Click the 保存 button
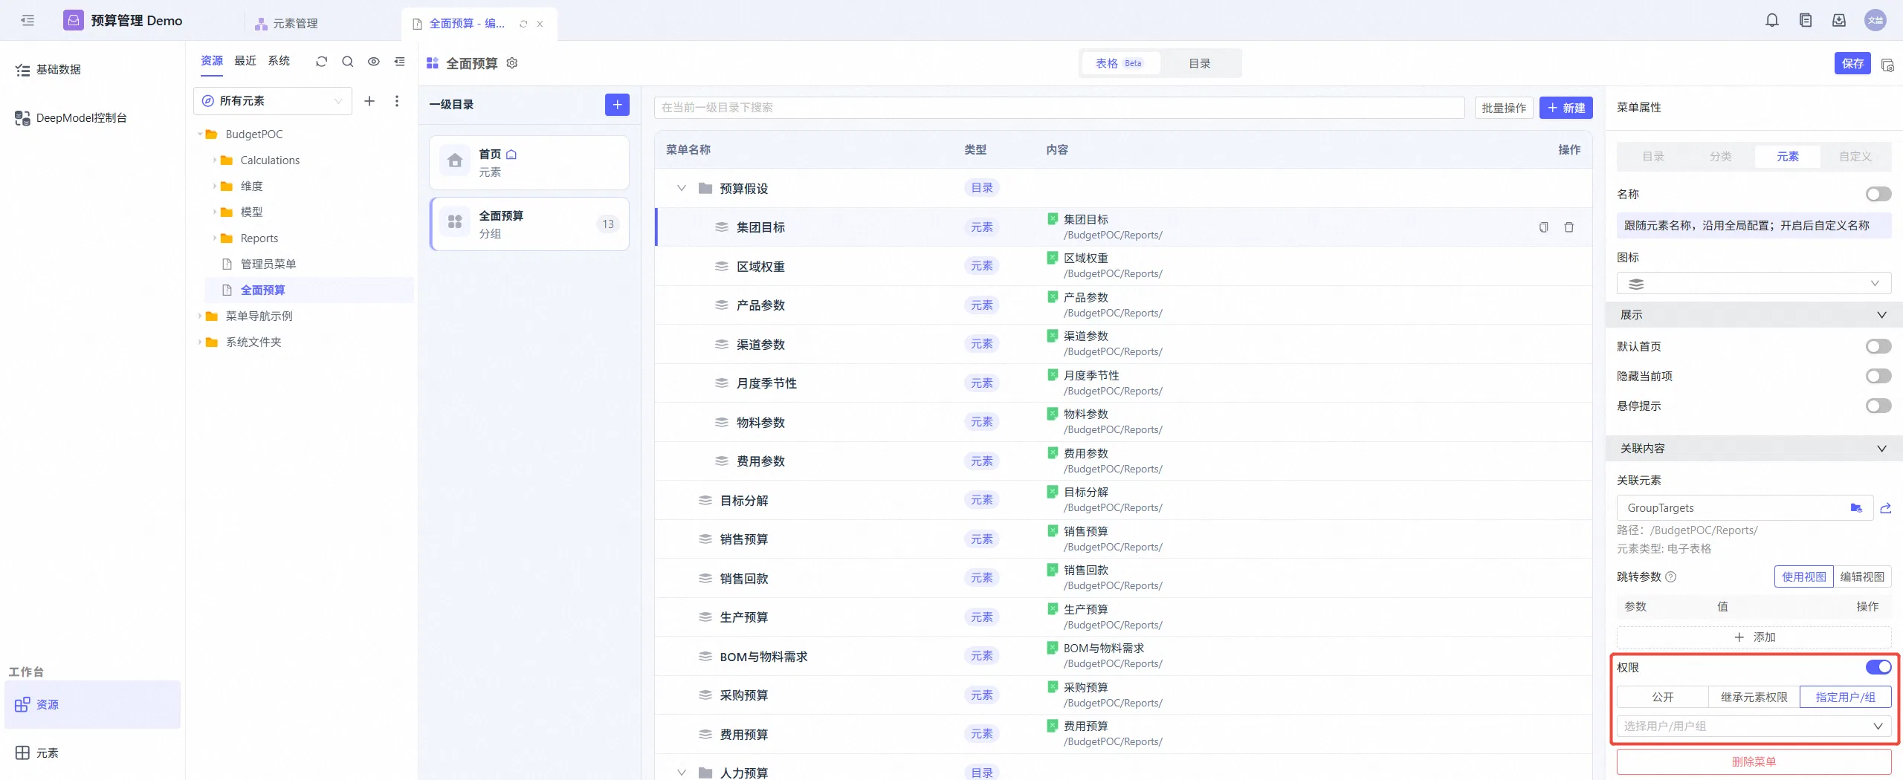Viewport: 1903px width, 780px height. 1852,64
